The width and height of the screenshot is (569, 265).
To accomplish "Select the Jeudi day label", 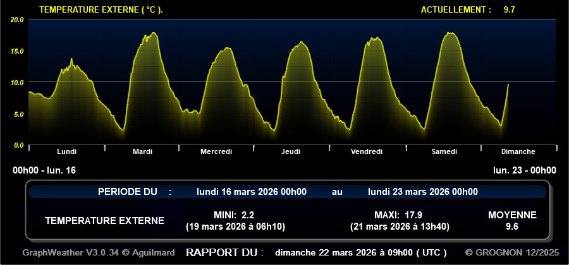I will pyautogui.click(x=291, y=151).
